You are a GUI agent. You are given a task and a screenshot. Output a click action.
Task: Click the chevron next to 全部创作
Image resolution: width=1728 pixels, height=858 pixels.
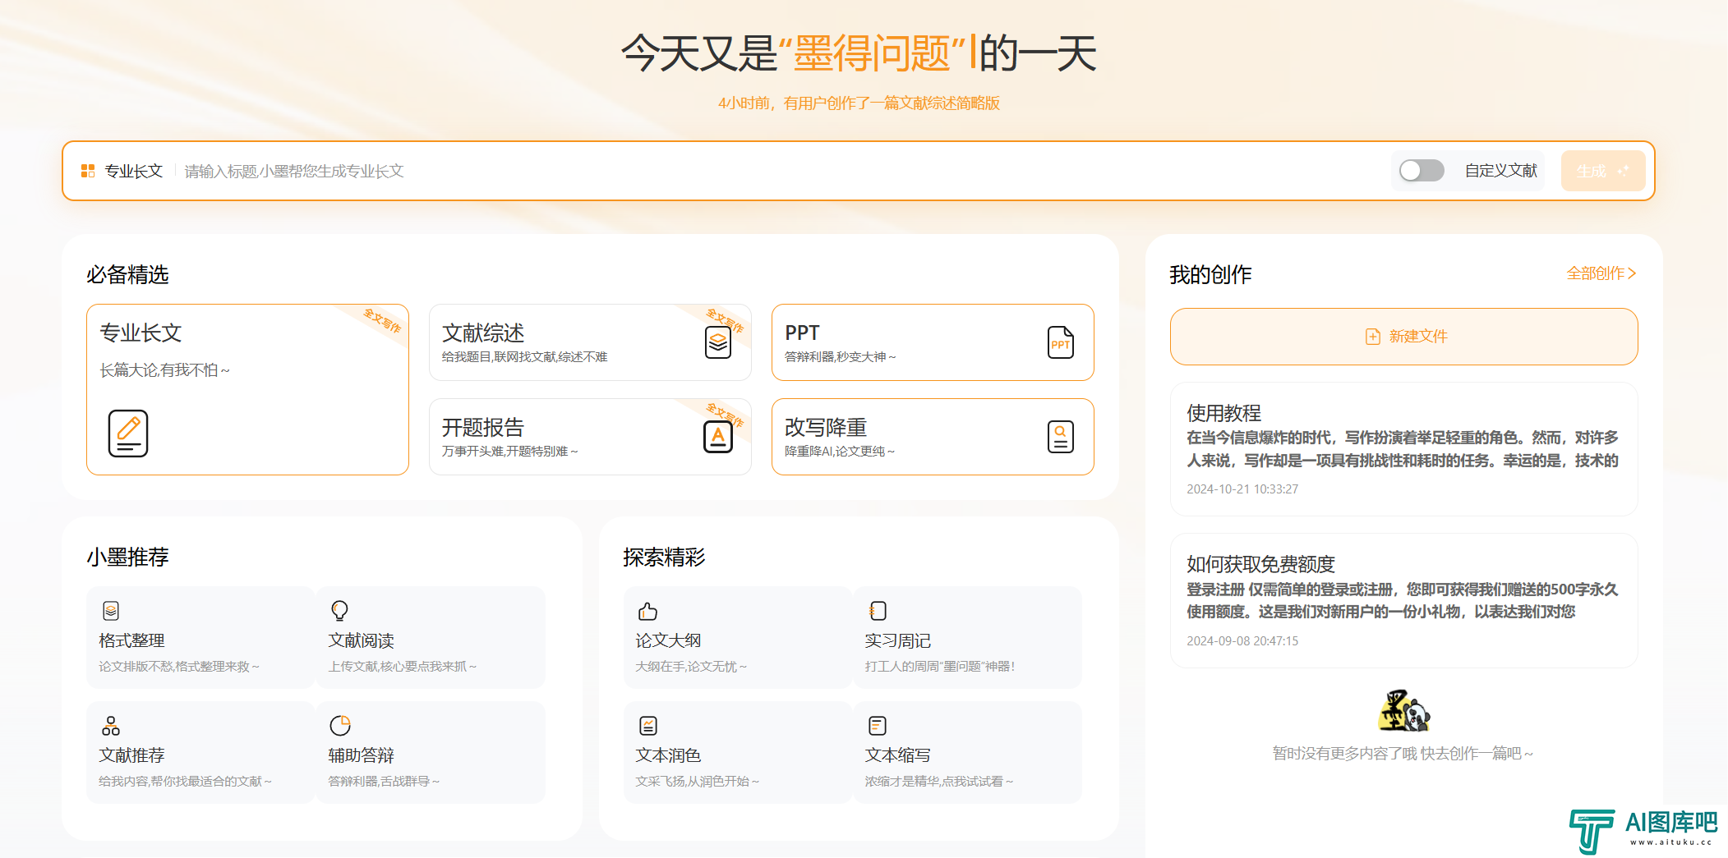pyautogui.click(x=1632, y=273)
